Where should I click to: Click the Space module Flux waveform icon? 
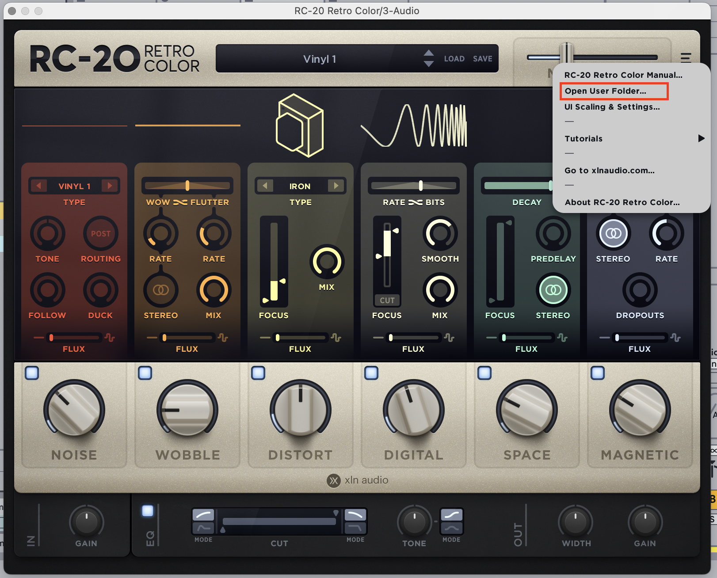click(563, 338)
